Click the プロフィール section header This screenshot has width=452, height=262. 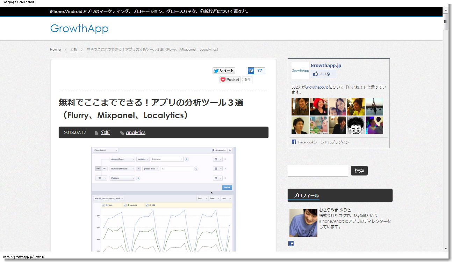[x=340, y=195]
